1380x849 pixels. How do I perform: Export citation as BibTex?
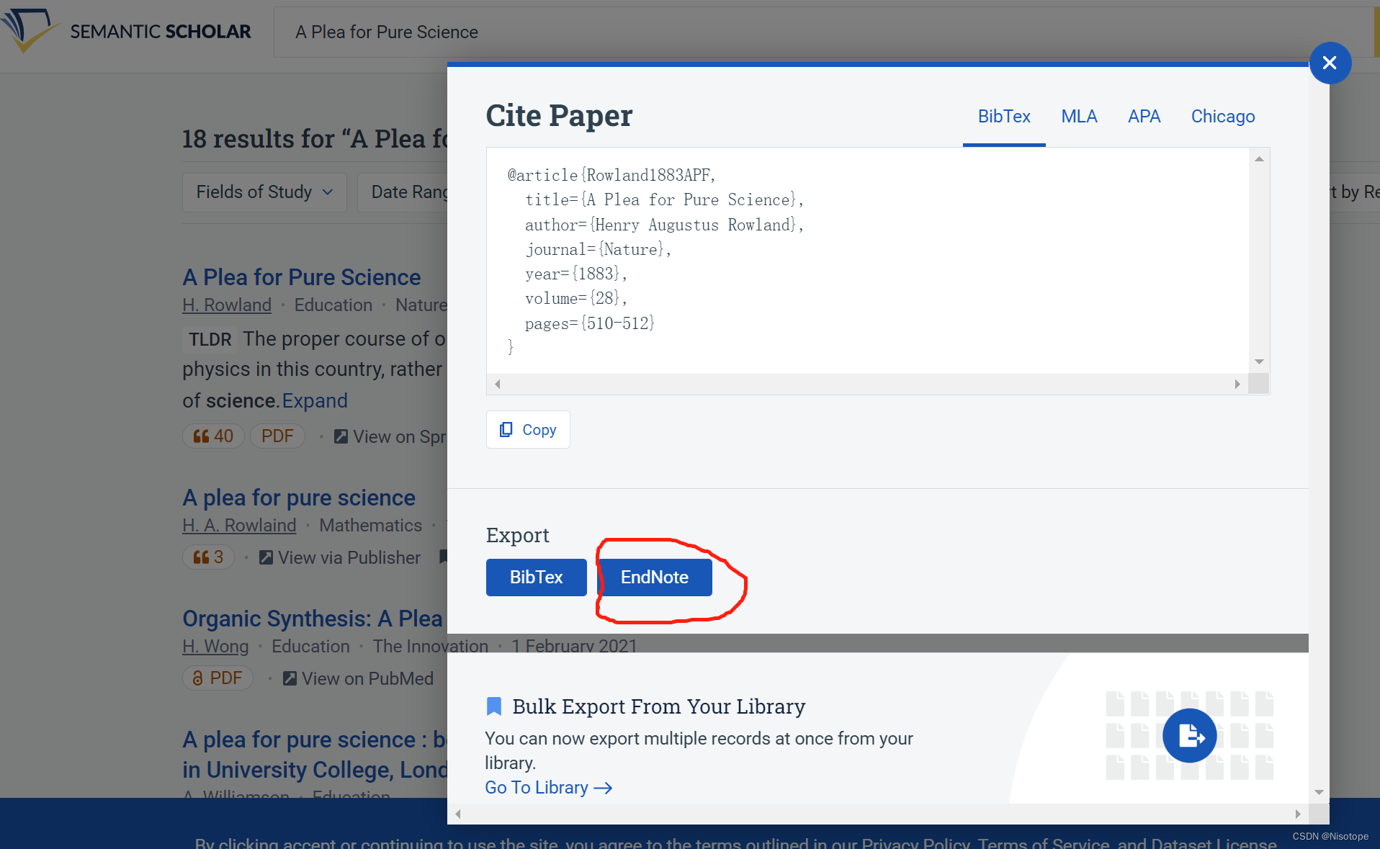537,578
